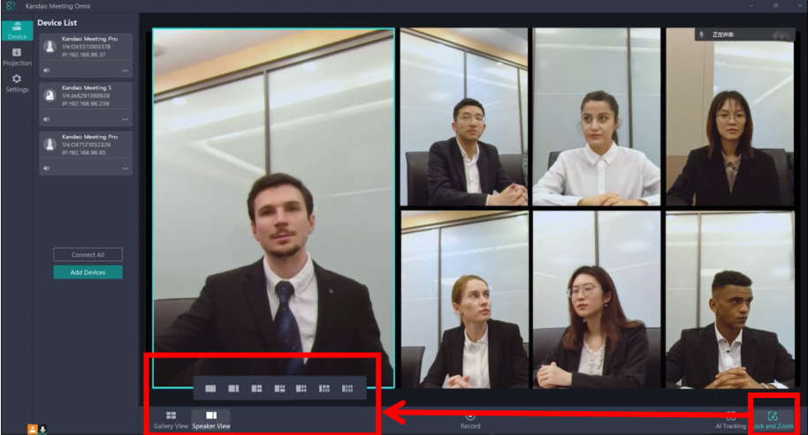Select video tile of woman in white shirt
Image resolution: width=808 pixels, height=435 pixels.
point(596,116)
